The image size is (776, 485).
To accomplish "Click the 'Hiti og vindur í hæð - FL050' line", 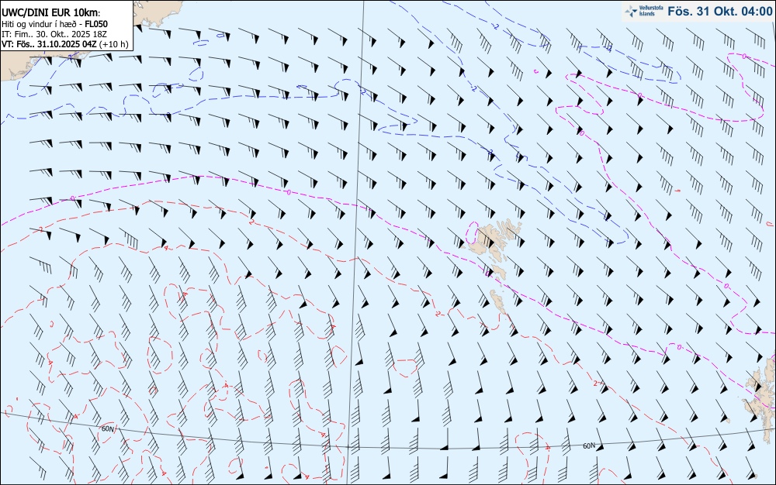I will (54, 24).
